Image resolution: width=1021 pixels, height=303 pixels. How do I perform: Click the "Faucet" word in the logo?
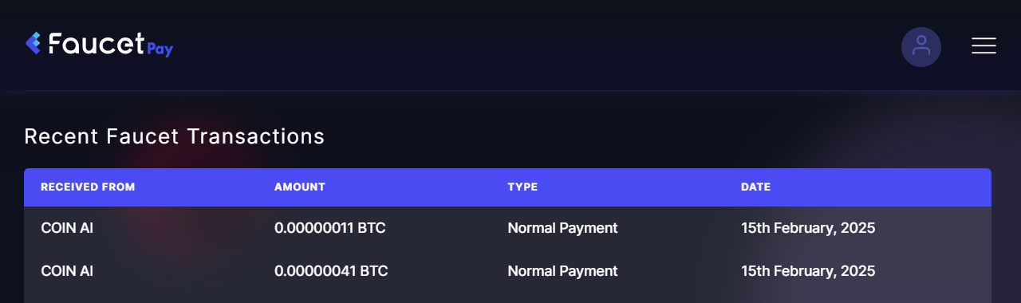point(97,43)
